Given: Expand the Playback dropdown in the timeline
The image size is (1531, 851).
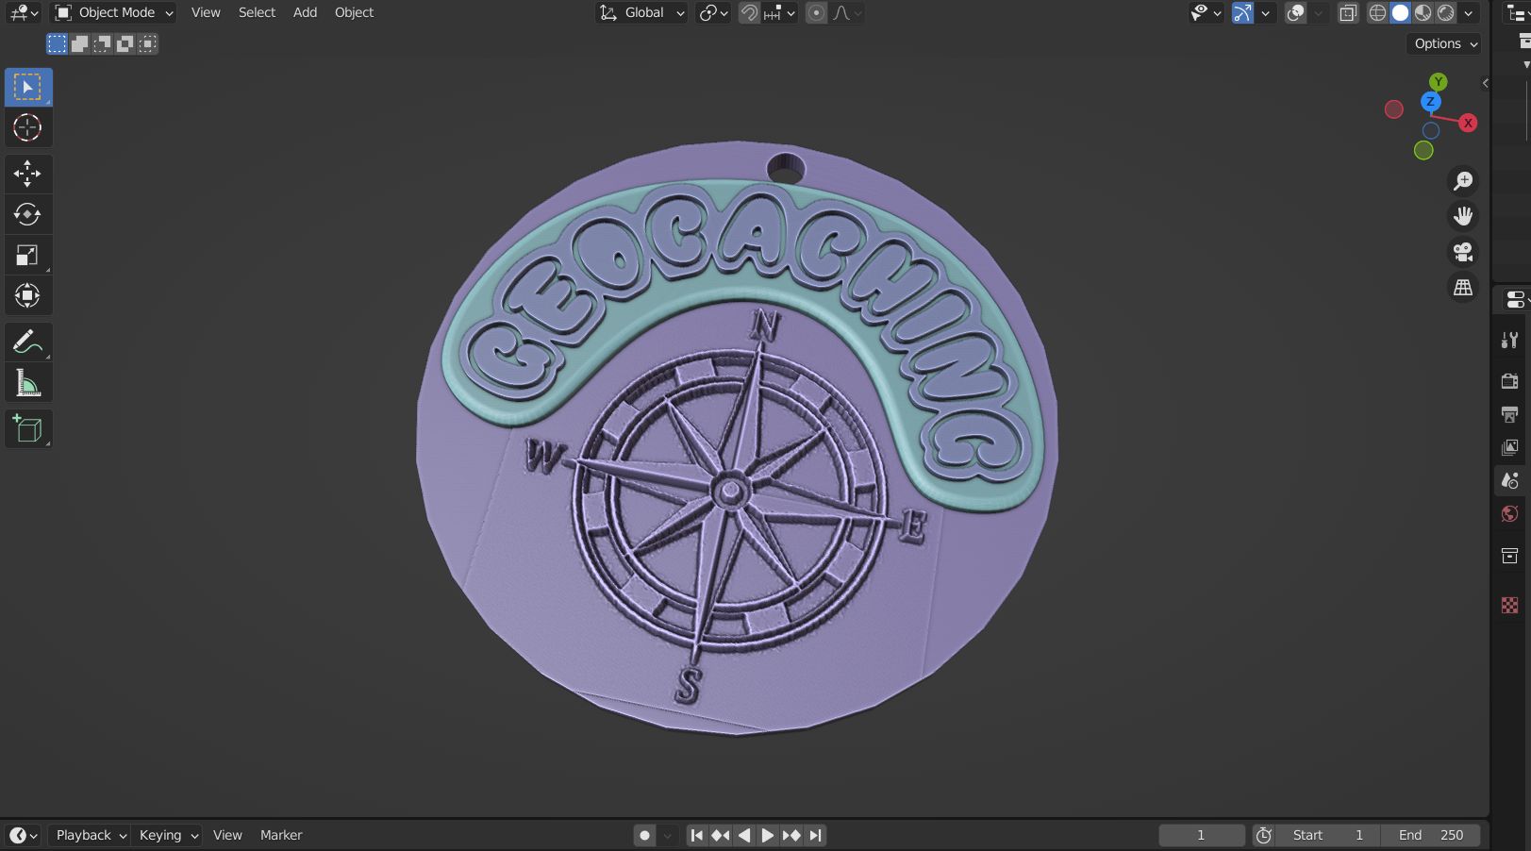Looking at the screenshot, I should point(88,835).
